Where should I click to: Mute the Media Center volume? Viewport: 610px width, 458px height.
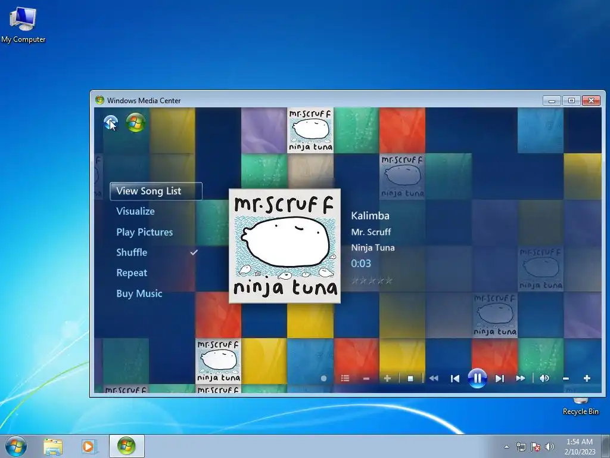click(544, 378)
